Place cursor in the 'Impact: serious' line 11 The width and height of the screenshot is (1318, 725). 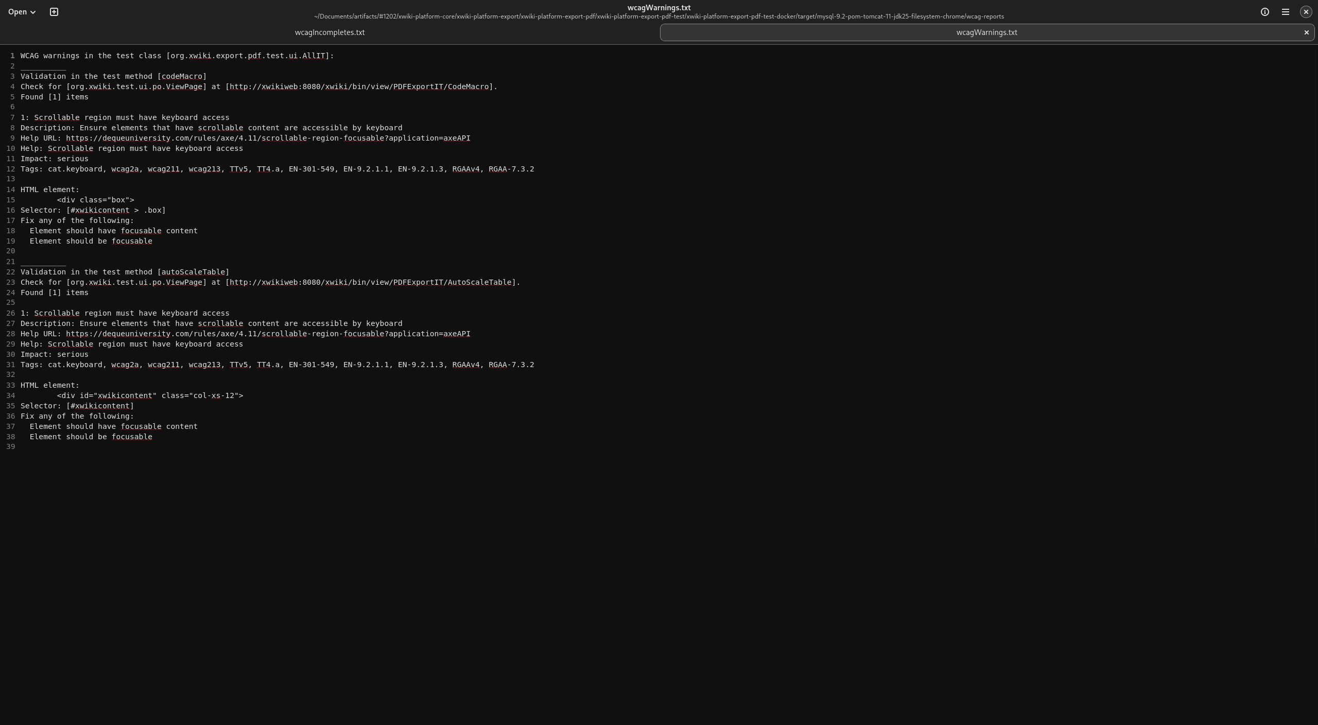point(55,159)
